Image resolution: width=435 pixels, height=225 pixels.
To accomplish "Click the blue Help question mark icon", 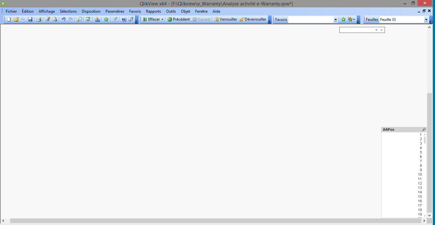I will click(x=124, y=19).
